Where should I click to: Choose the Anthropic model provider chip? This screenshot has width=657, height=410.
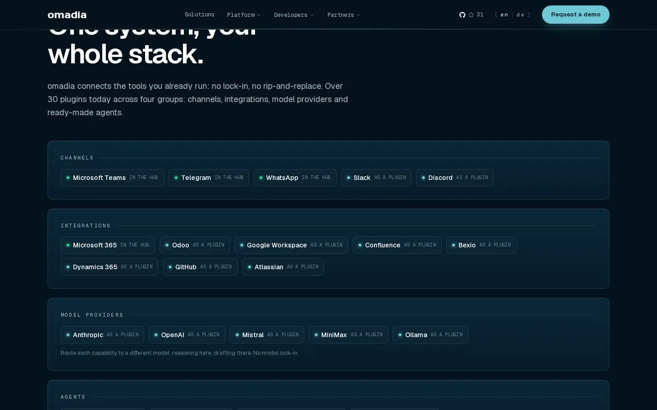pyautogui.click(x=102, y=335)
